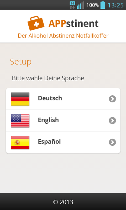
Task: Tap the Alkohol Abstinenz Notfallkoffer subtitle
Action: [x=63, y=36]
